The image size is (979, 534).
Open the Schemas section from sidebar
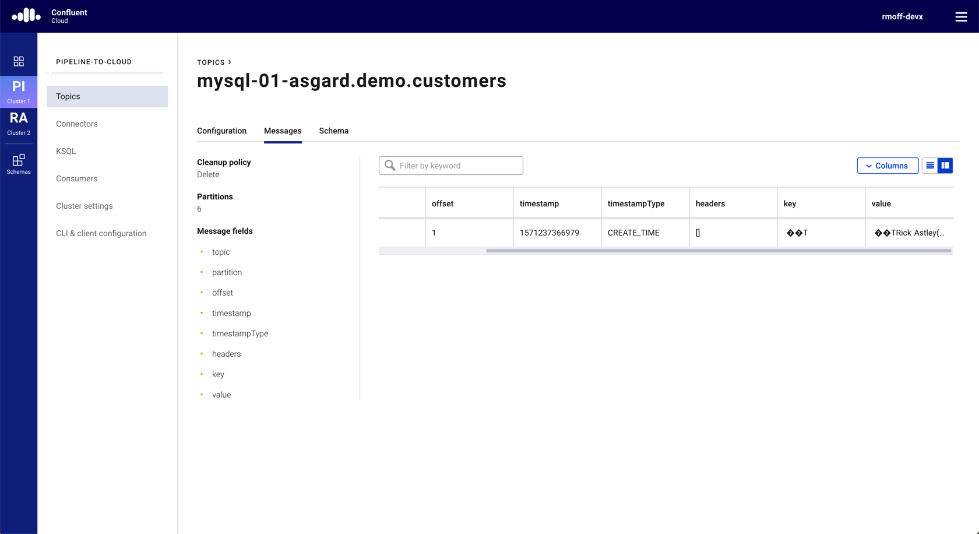pyautogui.click(x=19, y=163)
